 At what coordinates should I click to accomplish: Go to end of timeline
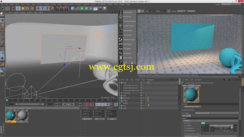[80, 104]
